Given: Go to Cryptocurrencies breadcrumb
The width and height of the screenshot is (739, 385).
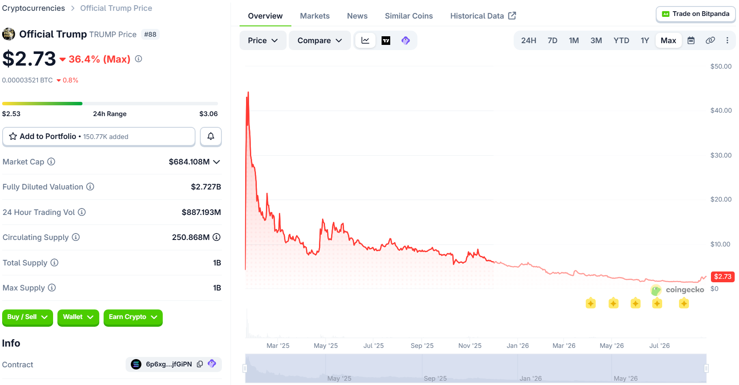Looking at the screenshot, I should (34, 8).
